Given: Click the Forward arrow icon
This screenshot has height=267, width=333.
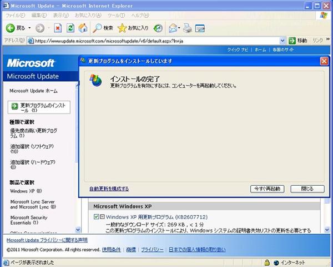Looking at the screenshot, I should pyautogui.click(x=40, y=28).
